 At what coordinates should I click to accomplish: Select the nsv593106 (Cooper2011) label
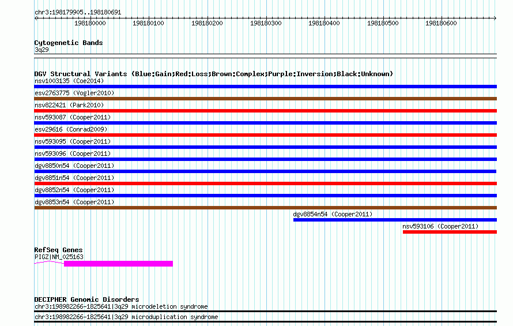pos(440,226)
